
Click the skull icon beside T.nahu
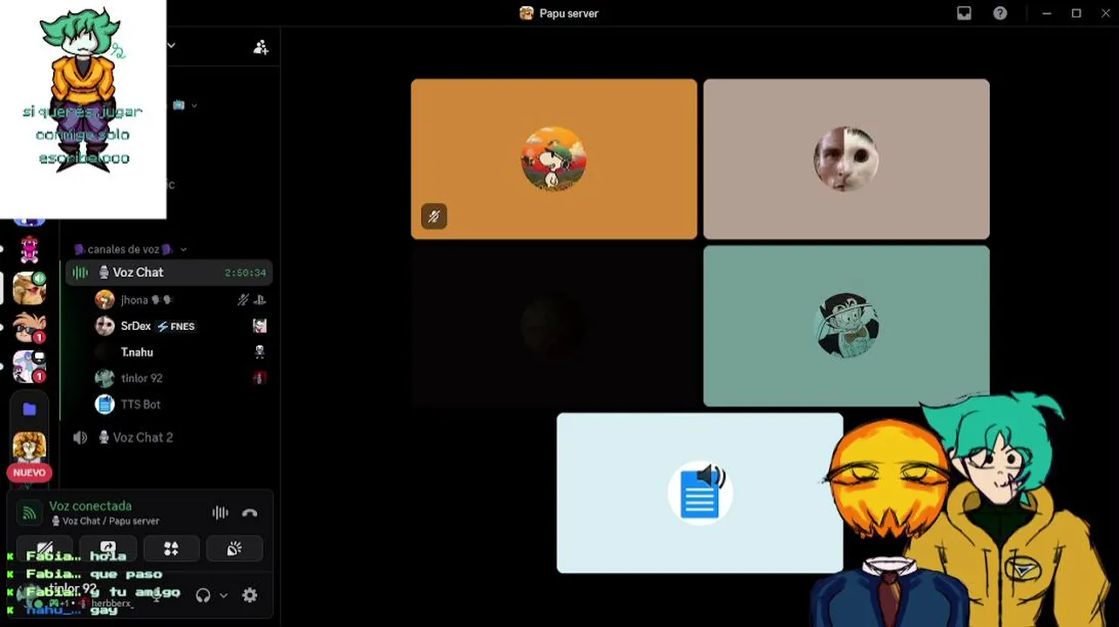coord(259,352)
